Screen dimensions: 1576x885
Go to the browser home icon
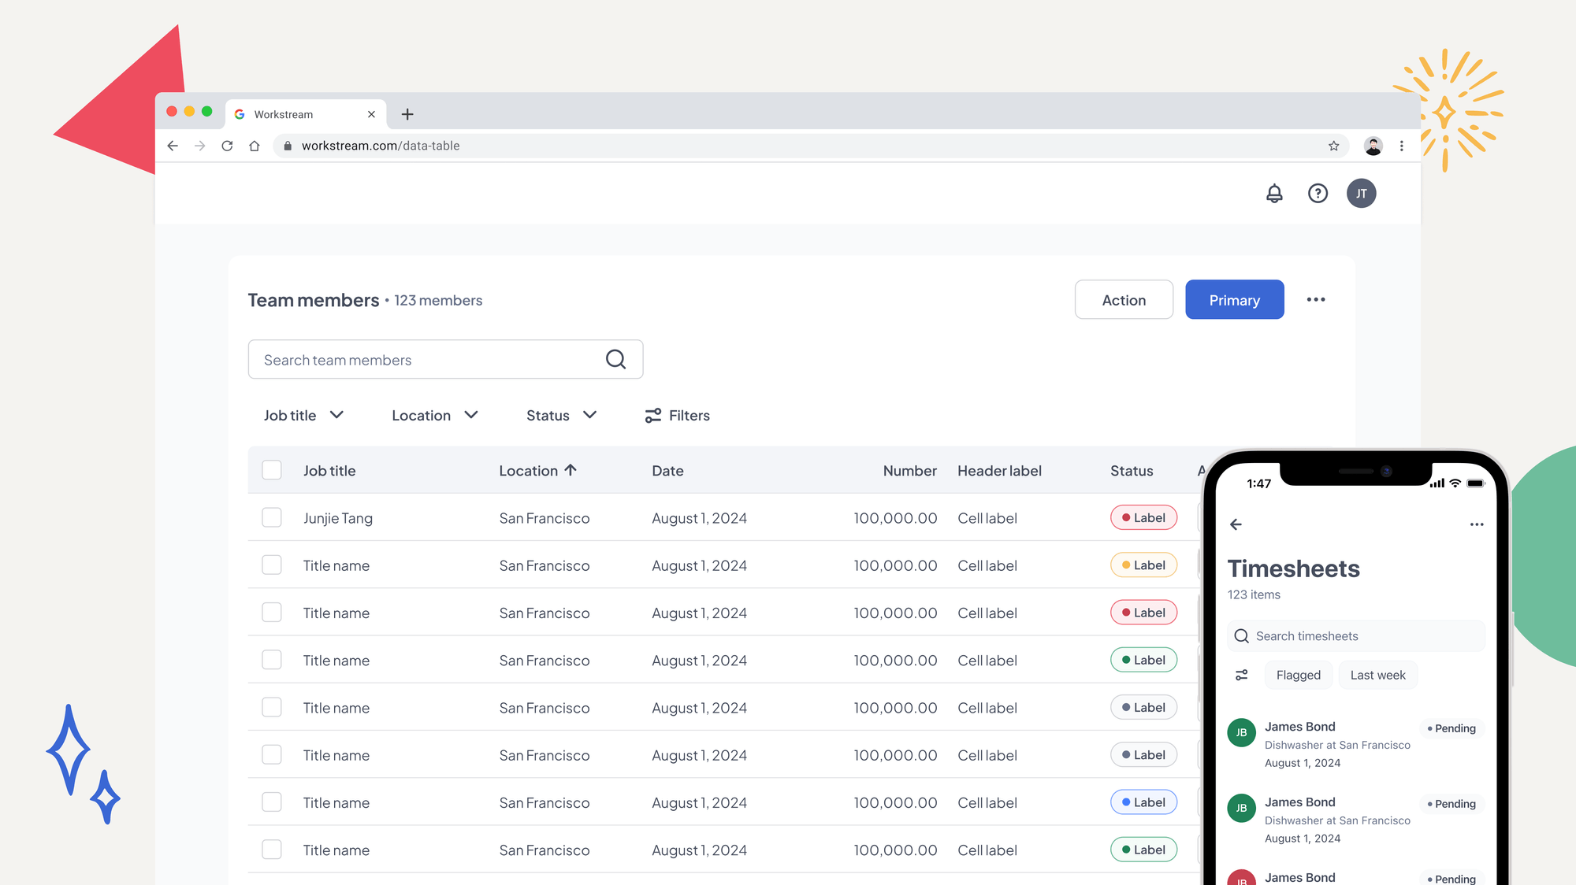tap(255, 146)
